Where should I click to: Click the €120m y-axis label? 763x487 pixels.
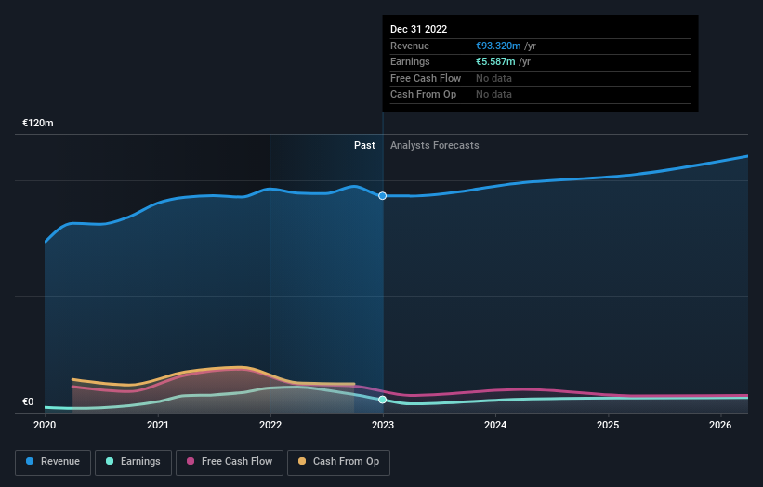tap(38, 123)
